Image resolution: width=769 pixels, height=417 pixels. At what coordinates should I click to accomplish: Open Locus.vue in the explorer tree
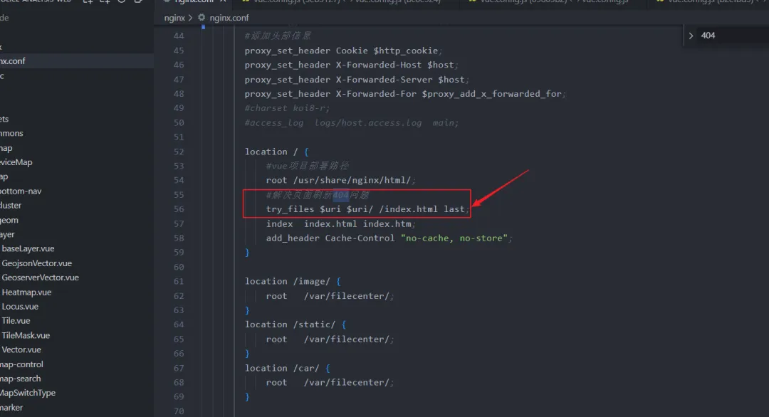click(20, 307)
